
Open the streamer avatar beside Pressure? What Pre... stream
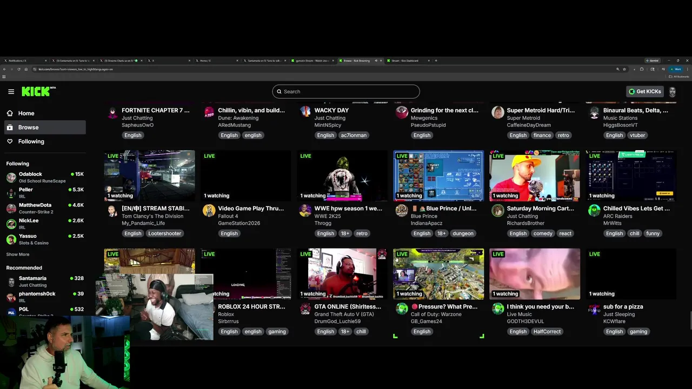coord(402,308)
